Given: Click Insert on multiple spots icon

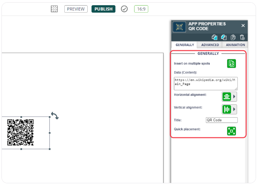Looking at the screenshot, I should click(x=232, y=63).
